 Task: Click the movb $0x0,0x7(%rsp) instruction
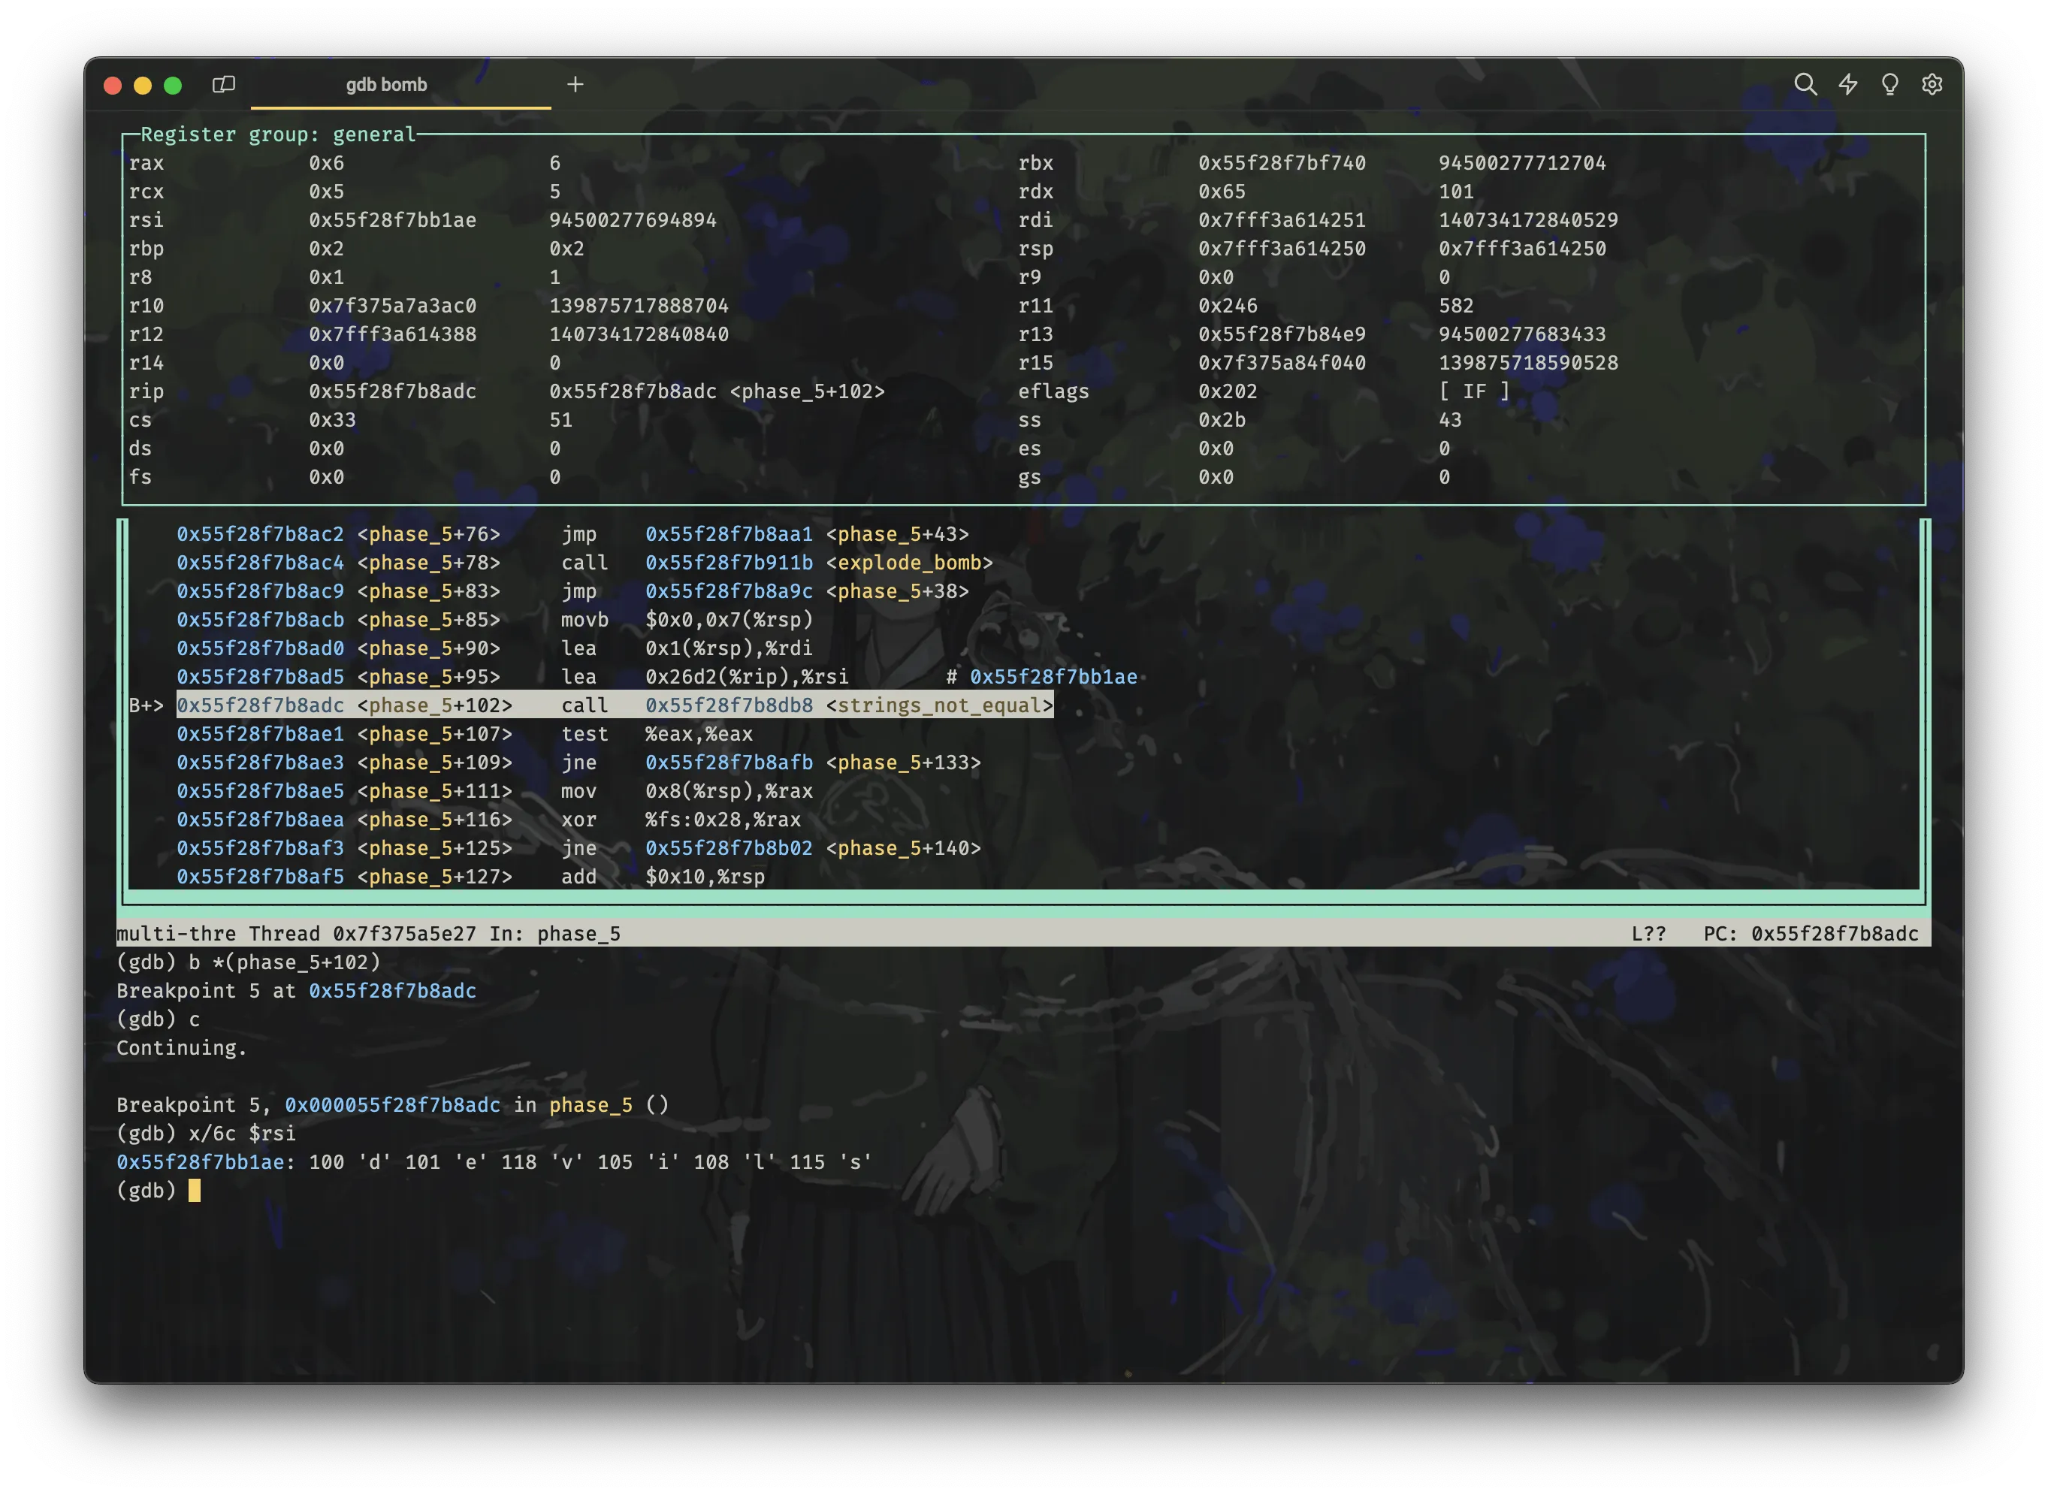coord(687,619)
